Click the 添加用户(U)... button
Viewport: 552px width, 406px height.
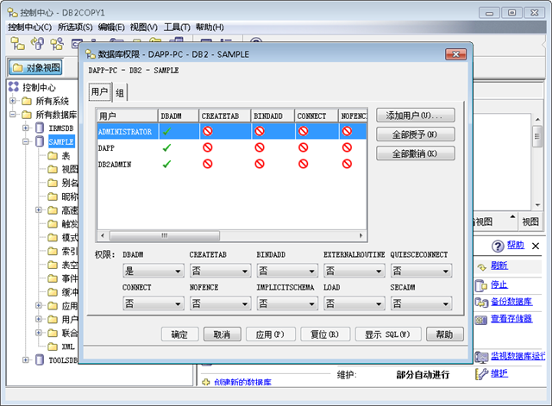coord(416,116)
